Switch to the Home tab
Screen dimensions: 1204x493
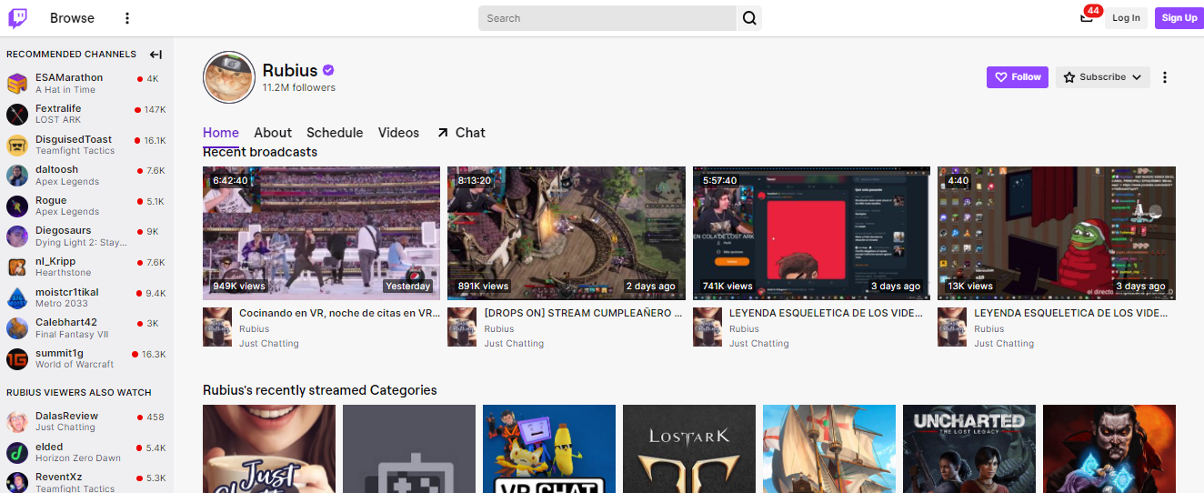[x=221, y=133]
